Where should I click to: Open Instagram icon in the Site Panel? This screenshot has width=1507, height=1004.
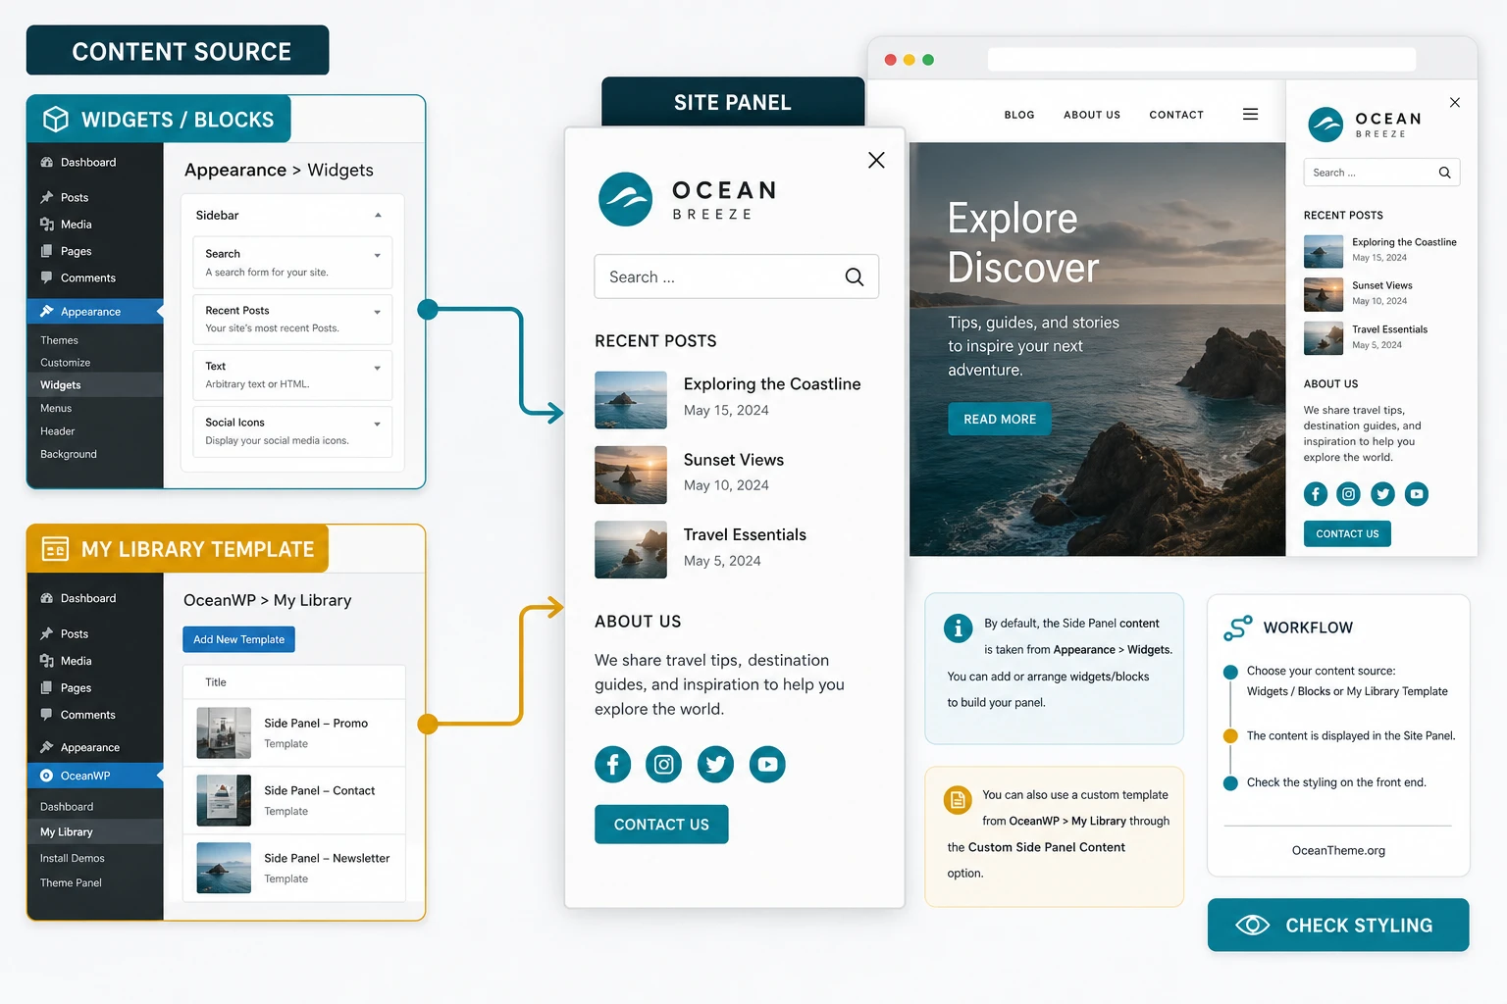pos(663,764)
